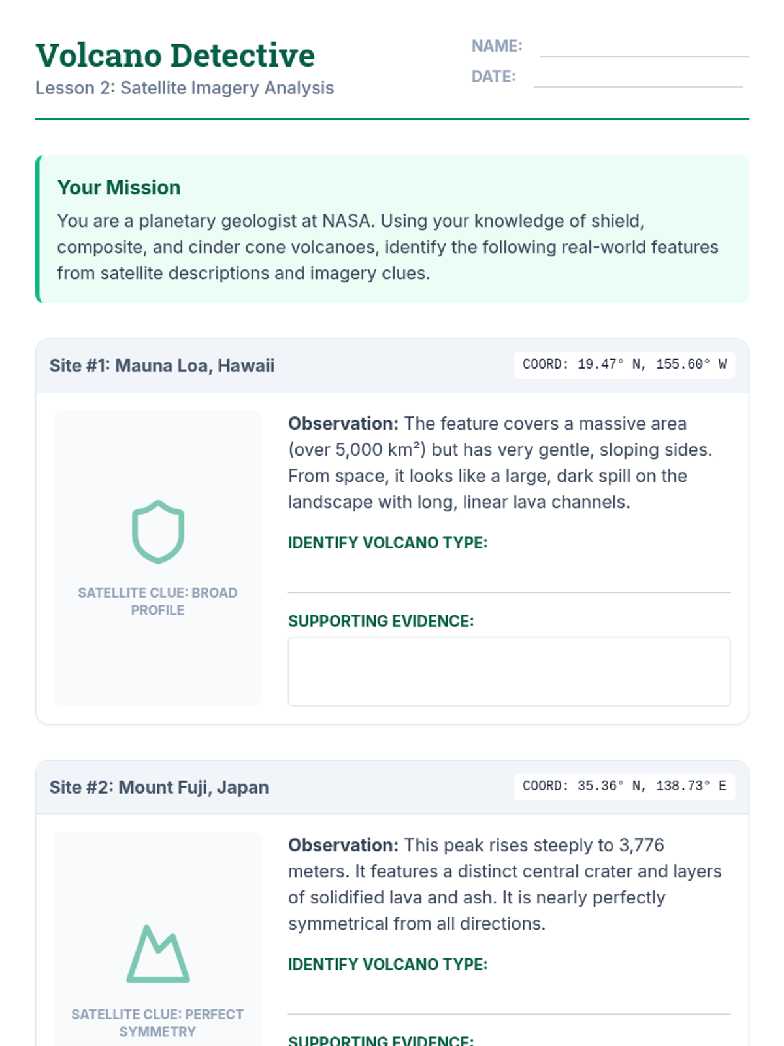The height and width of the screenshot is (1046, 784).
Task: Click the Site #1: Mauna Loa, Hawaii header
Action: click(x=162, y=365)
